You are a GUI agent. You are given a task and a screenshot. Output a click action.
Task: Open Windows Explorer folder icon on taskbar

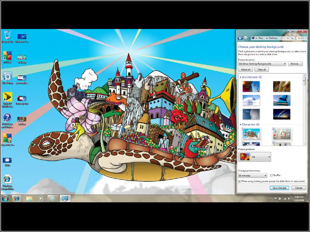click(29, 198)
